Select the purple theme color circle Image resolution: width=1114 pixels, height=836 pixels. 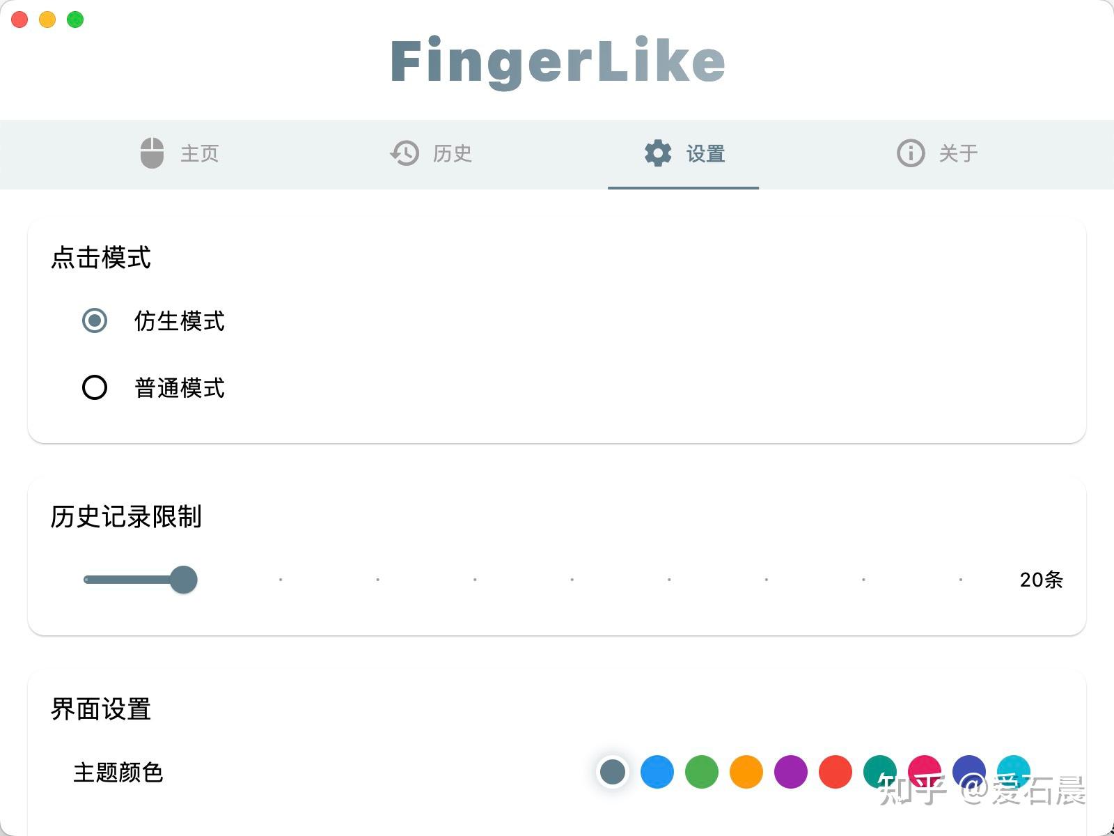tap(790, 772)
